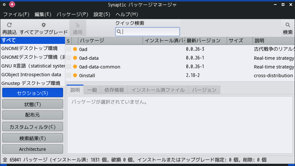The width and height of the screenshot is (295, 166).
Task: Focus the クイック検索 input field
Action: (x=147, y=32)
